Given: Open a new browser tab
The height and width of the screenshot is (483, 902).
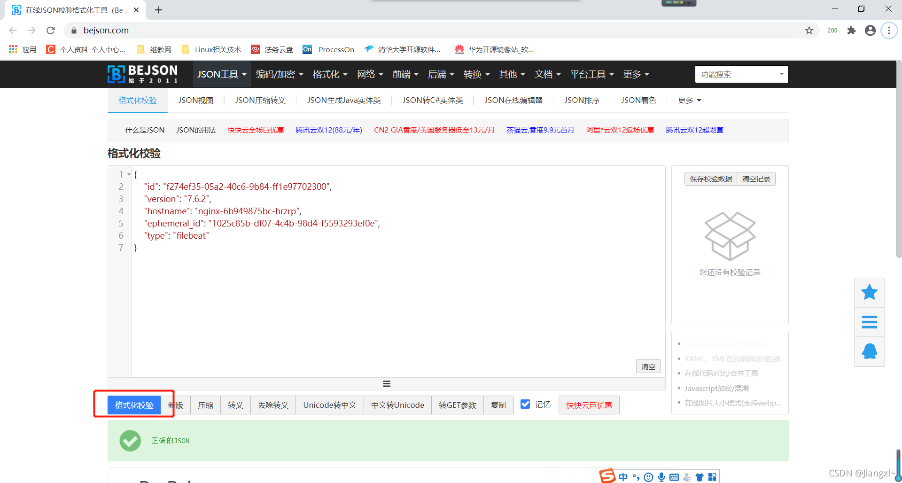Looking at the screenshot, I should pyautogui.click(x=159, y=10).
